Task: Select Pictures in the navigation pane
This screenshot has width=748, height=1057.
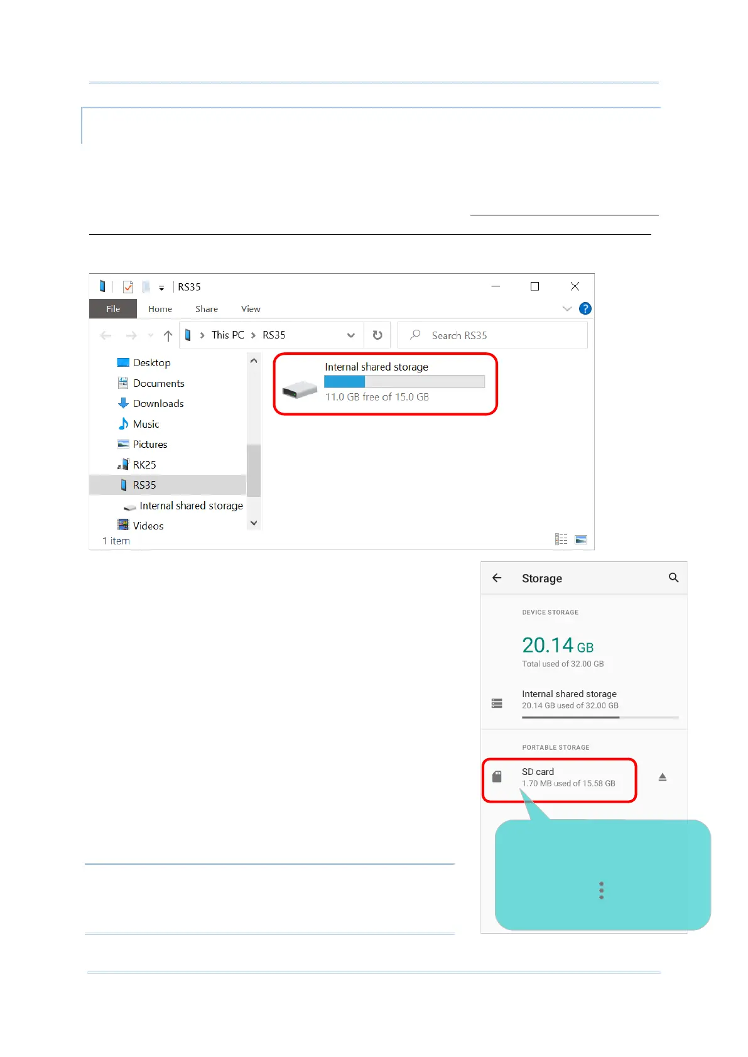Action: click(x=143, y=444)
